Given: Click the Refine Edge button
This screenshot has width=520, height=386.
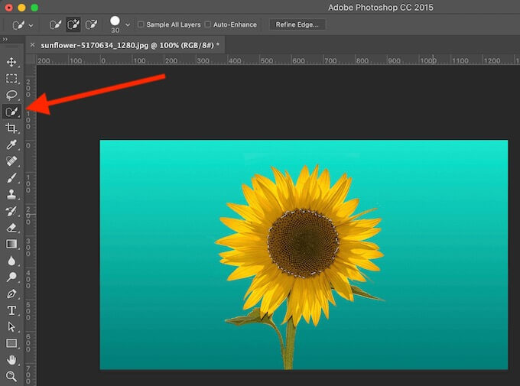Looking at the screenshot, I should coord(297,24).
